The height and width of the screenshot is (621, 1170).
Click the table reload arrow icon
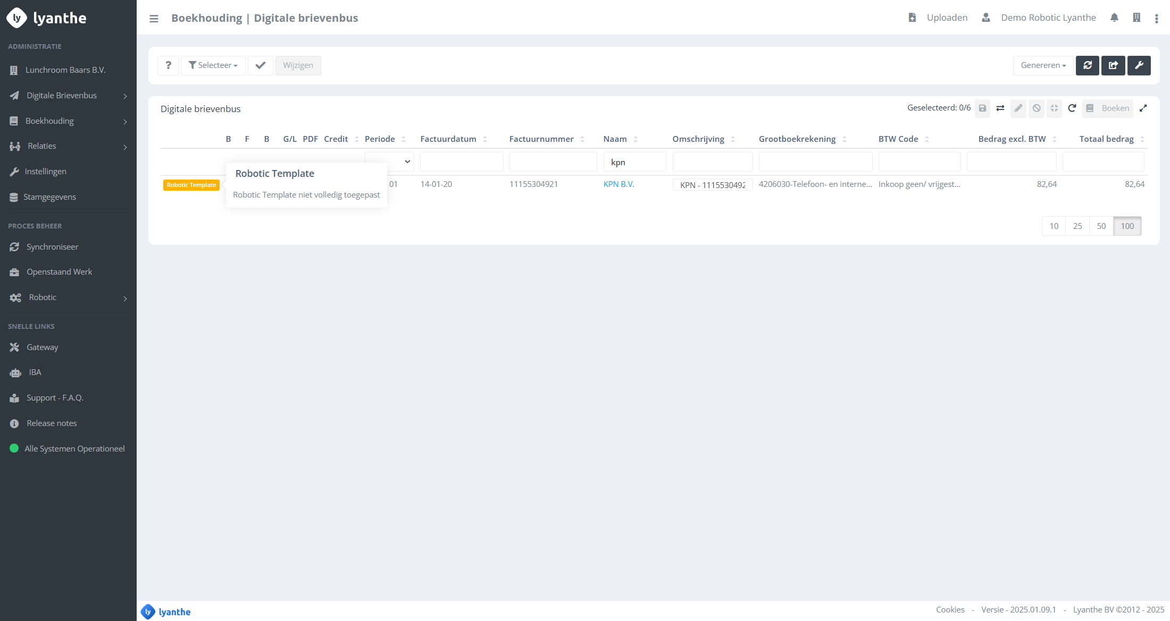(x=1072, y=108)
